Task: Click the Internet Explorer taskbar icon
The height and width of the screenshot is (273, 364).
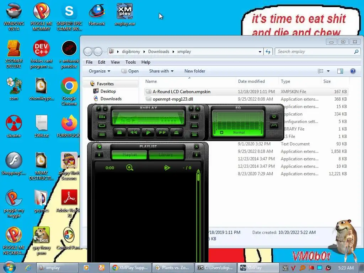Action: [x=28, y=268]
